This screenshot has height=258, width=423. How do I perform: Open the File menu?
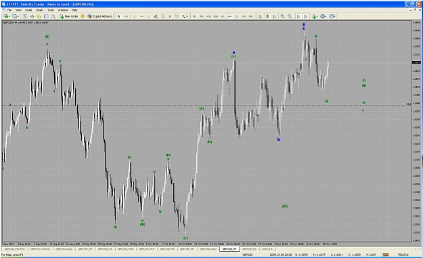[9, 10]
